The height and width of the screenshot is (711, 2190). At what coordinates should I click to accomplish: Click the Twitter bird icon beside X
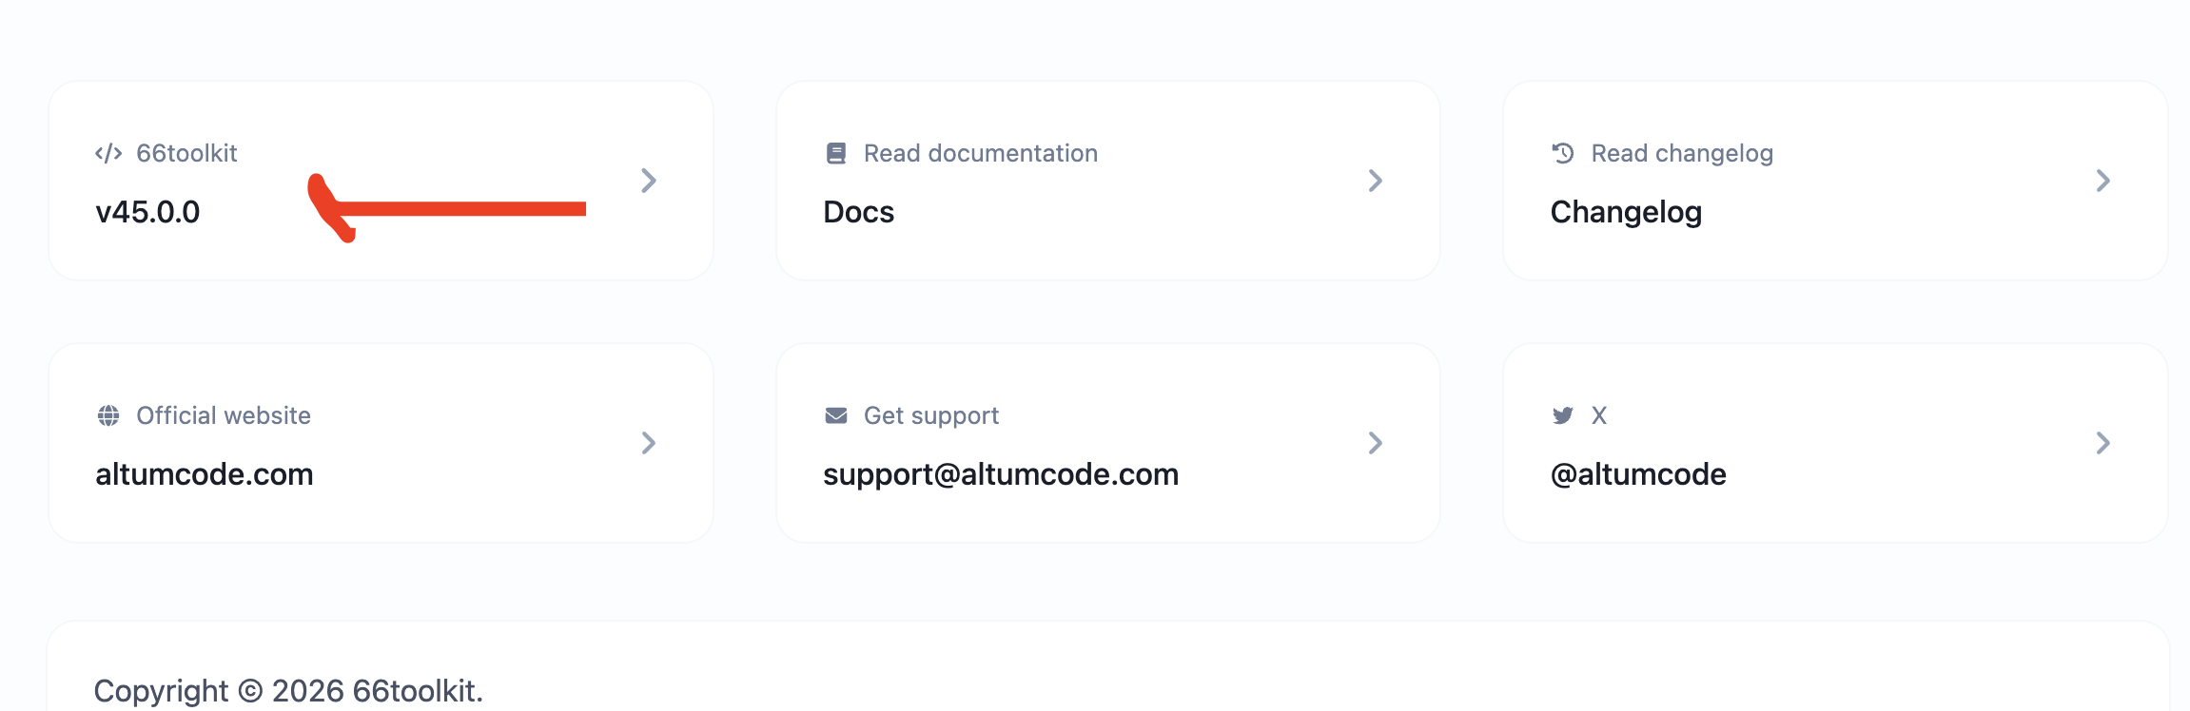coord(1563,415)
